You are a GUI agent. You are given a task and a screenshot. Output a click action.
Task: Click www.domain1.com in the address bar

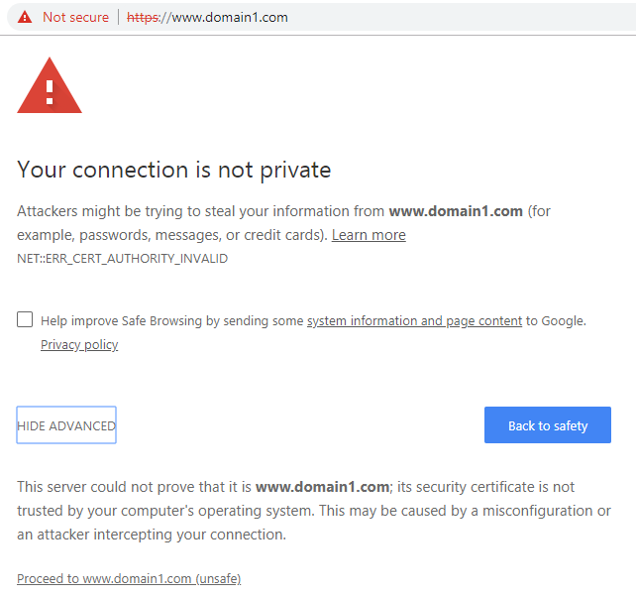click(230, 18)
